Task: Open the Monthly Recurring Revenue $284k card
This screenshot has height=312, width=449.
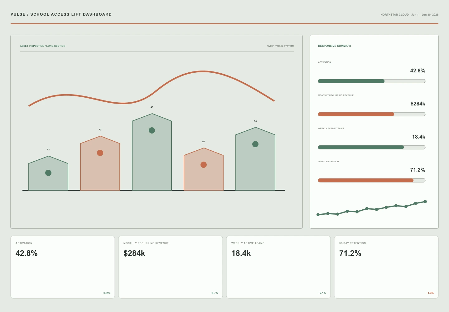Action: [x=171, y=267]
